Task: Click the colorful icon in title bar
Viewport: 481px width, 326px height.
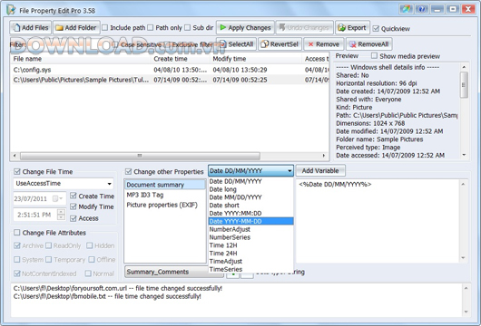Action: (x=407, y=9)
